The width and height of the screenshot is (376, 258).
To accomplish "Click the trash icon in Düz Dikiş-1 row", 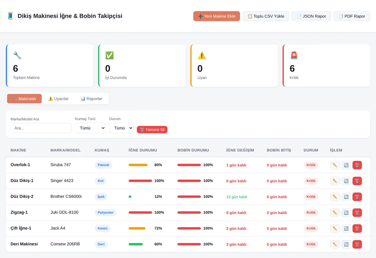I will [357, 181].
